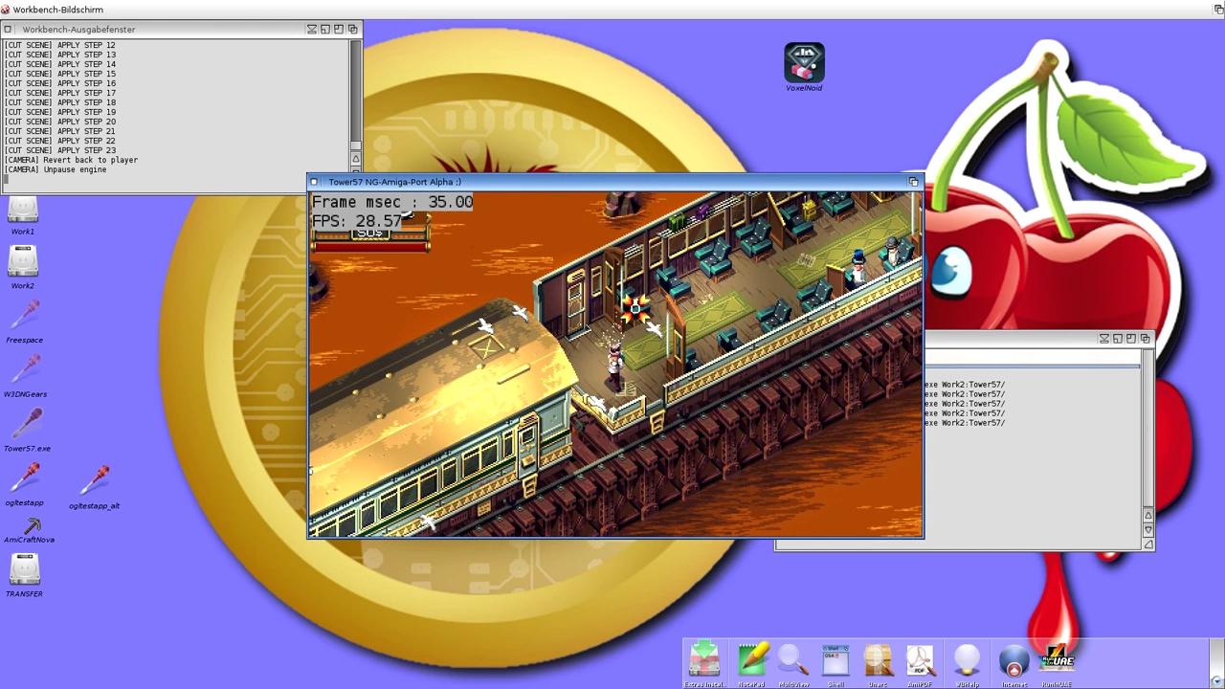This screenshot has width=1225, height=689.
Task: Click the "APPLY STEP 18" log line
Action: (x=59, y=102)
